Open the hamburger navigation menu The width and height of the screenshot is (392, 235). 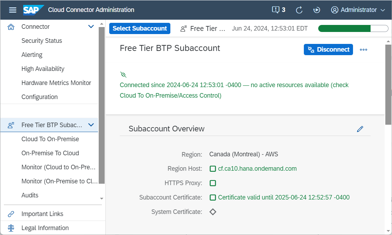(13, 10)
